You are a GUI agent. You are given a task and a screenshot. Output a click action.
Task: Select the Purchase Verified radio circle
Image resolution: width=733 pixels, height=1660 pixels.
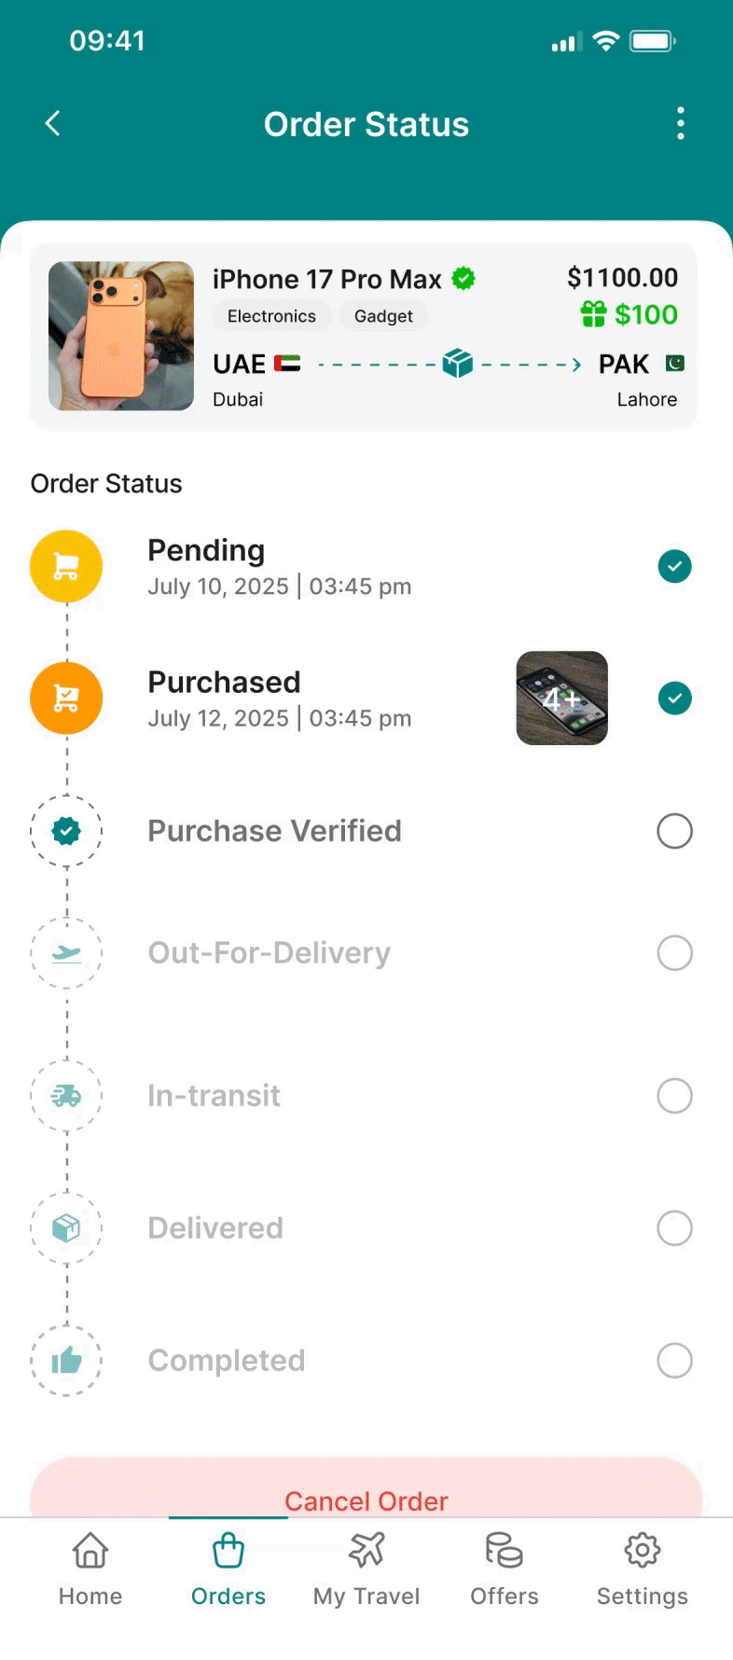674,831
